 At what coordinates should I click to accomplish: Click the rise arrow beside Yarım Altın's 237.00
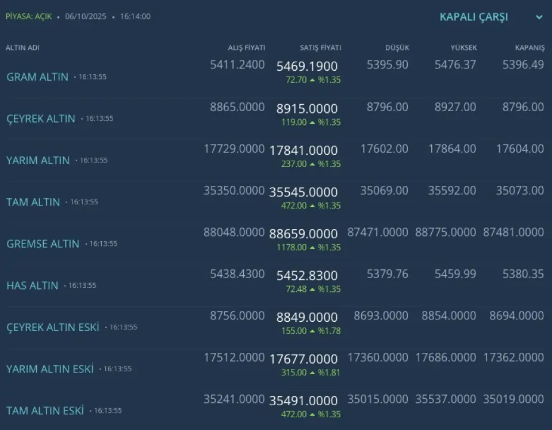coord(312,164)
